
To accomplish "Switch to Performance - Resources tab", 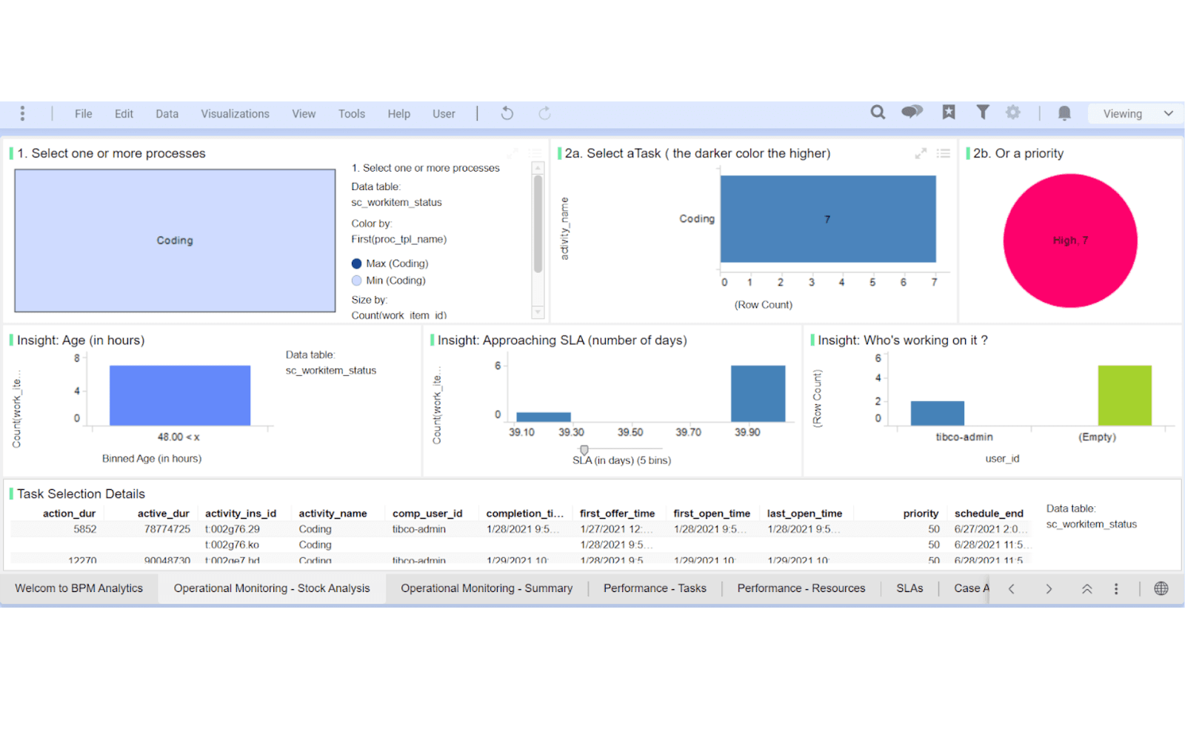I will coord(801,588).
